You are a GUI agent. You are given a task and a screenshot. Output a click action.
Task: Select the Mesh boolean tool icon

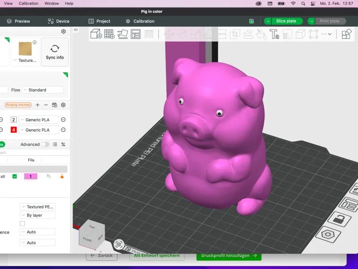pos(234,34)
